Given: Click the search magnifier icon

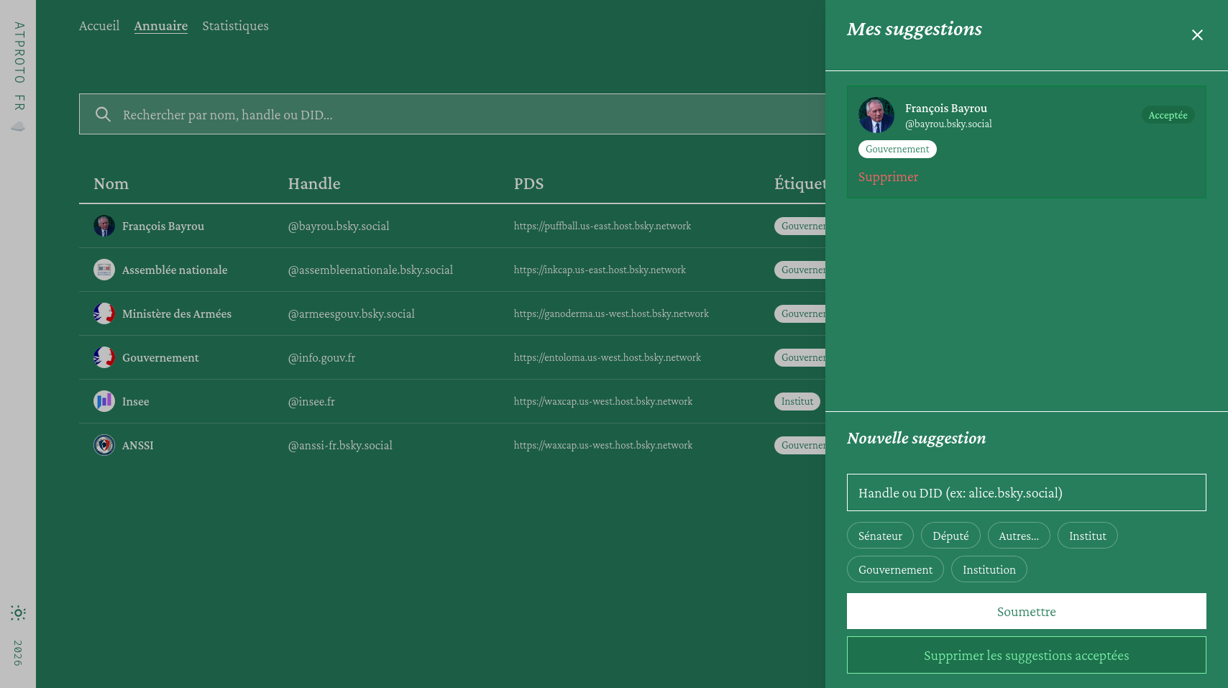Looking at the screenshot, I should coord(103,114).
